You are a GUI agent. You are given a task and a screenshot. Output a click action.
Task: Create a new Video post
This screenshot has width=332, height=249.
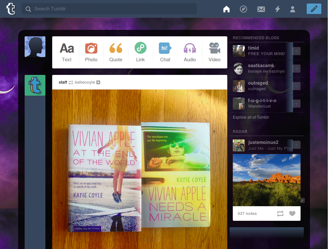[x=215, y=52]
